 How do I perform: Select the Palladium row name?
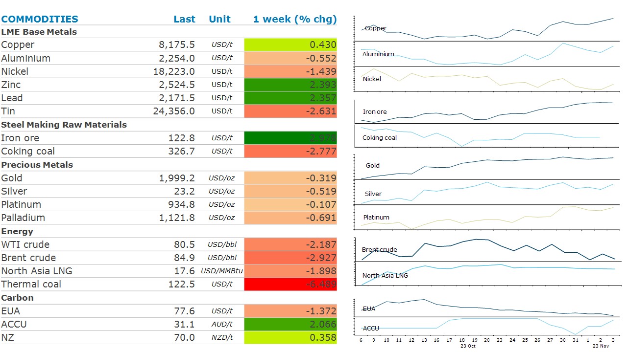pos(23,218)
